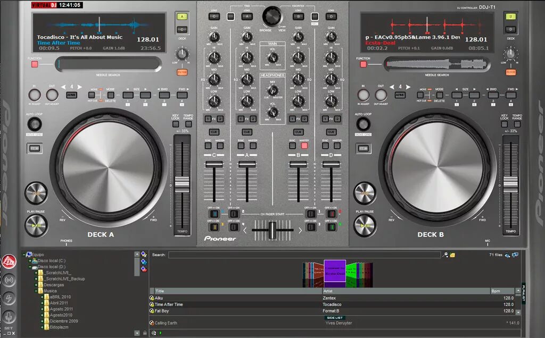
Task: Toggle channel C FX 1 button
Action: coord(208,119)
